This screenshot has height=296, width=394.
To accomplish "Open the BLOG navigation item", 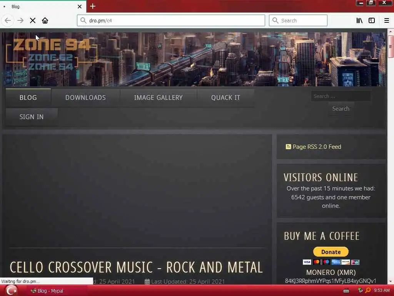I will pyautogui.click(x=28, y=98).
